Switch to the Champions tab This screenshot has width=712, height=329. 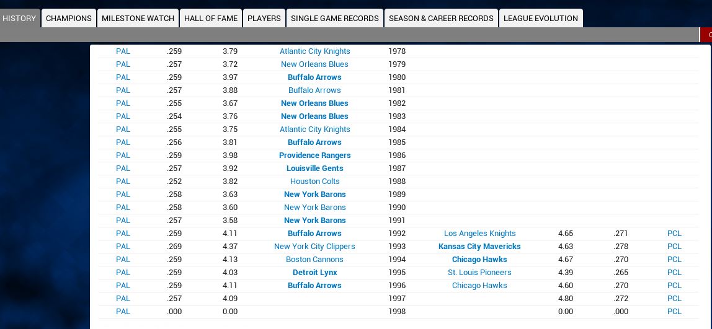coord(69,19)
